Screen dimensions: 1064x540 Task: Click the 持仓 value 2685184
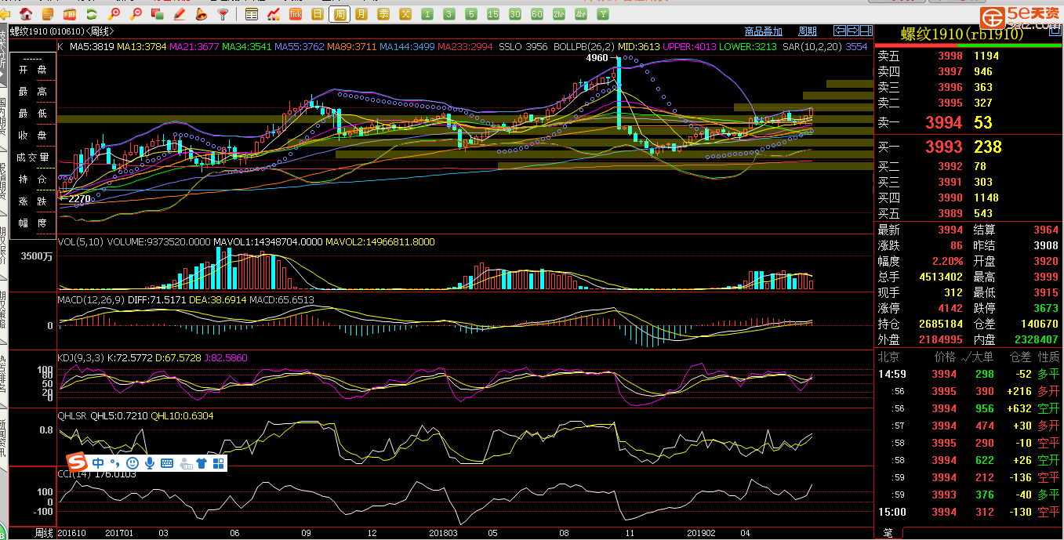(941, 324)
